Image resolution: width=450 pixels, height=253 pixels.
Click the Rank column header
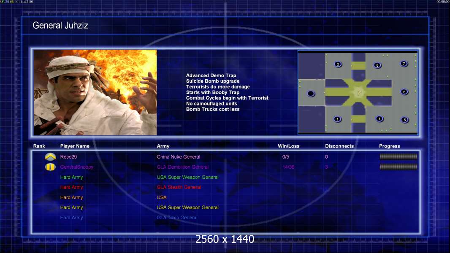coord(39,146)
